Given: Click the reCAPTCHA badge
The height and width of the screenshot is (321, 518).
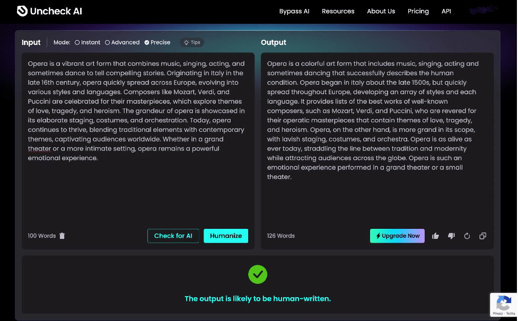Looking at the screenshot, I should pyautogui.click(x=503, y=305).
